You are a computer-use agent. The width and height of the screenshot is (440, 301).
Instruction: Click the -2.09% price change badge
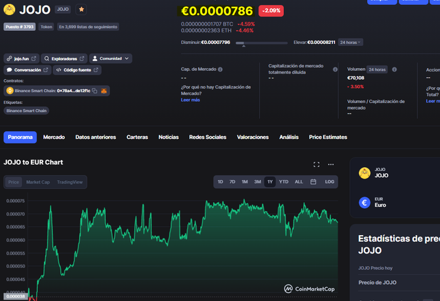tap(271, 11)
